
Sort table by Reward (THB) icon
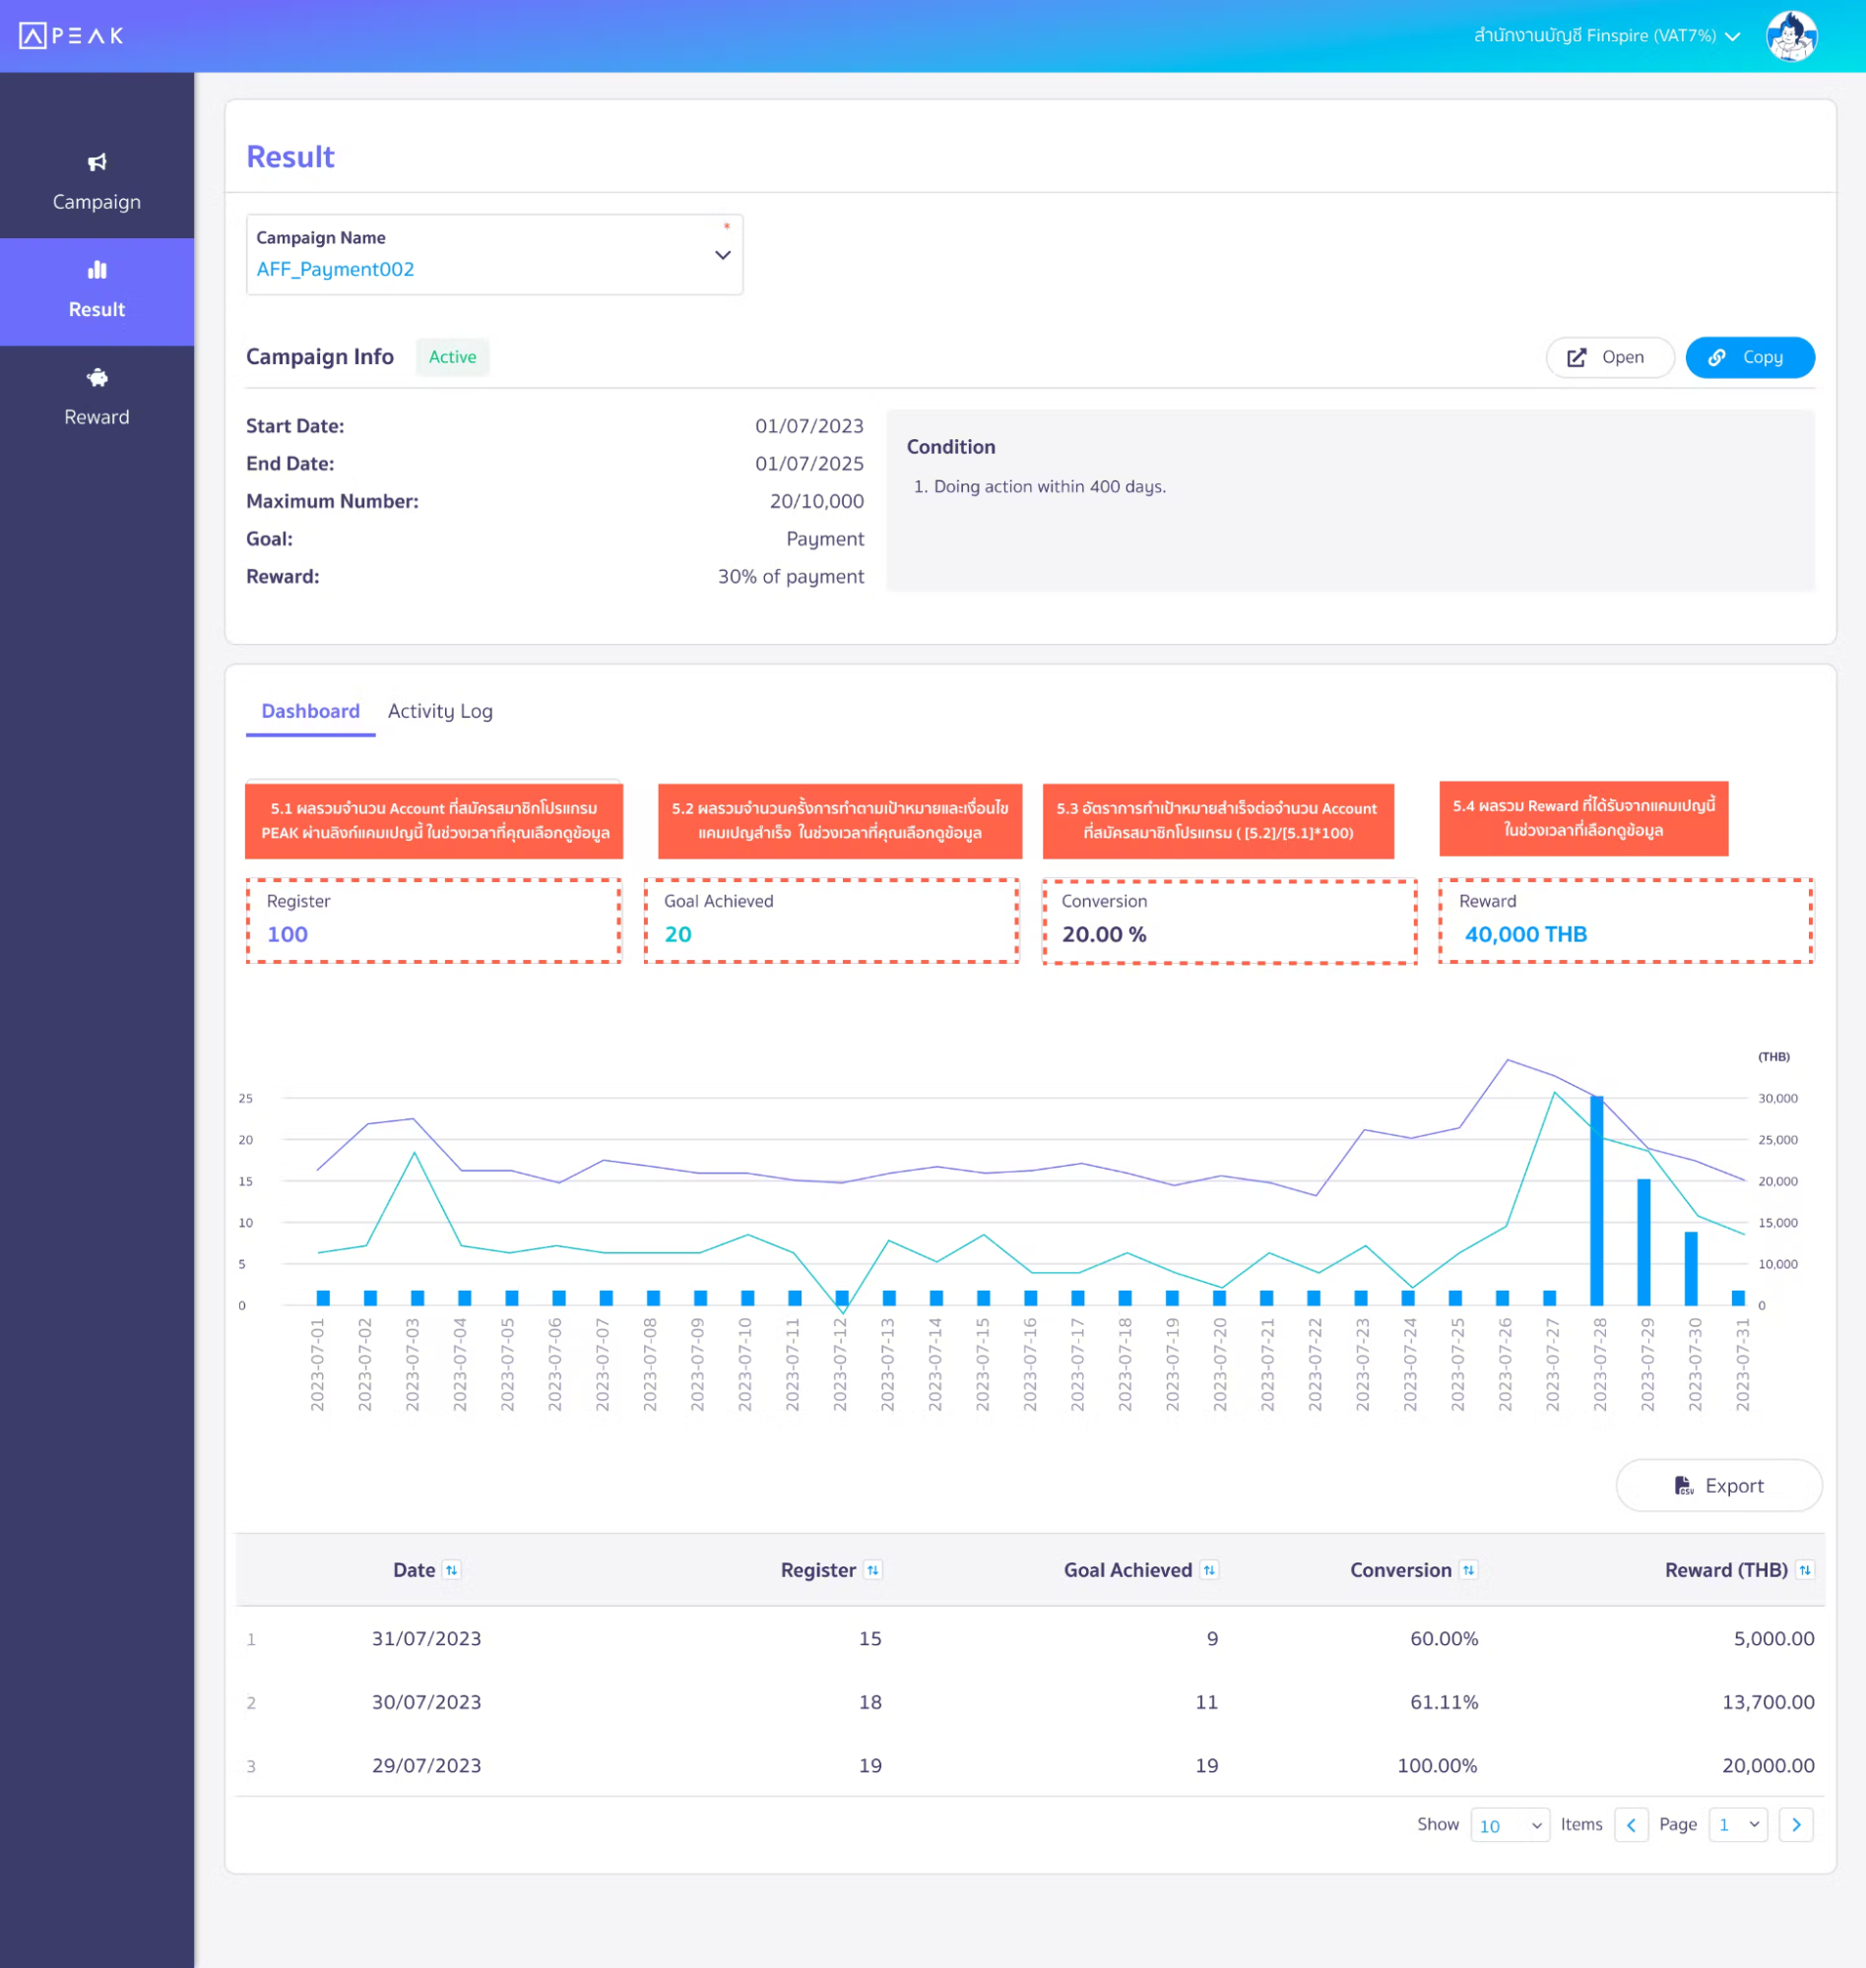tap(1804, 1569)
